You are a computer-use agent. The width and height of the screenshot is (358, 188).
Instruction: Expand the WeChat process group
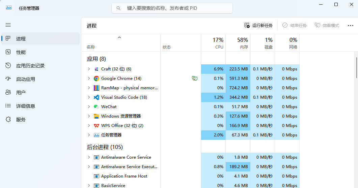(x=89, y=107)
